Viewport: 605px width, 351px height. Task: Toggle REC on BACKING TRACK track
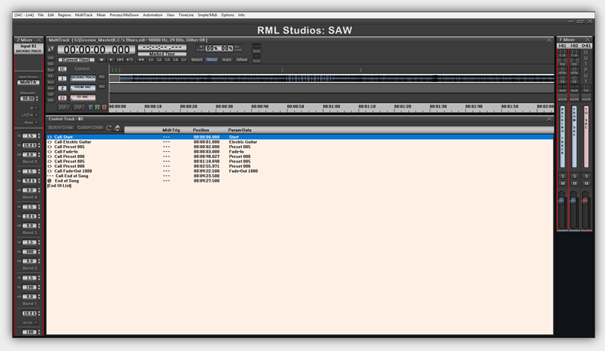[102, 77]
